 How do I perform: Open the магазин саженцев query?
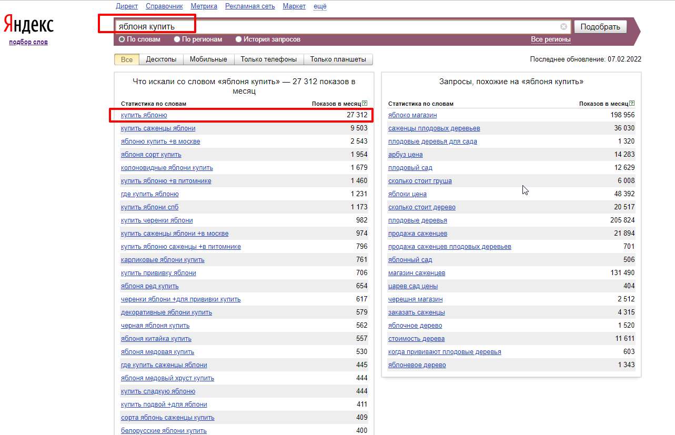417,273
